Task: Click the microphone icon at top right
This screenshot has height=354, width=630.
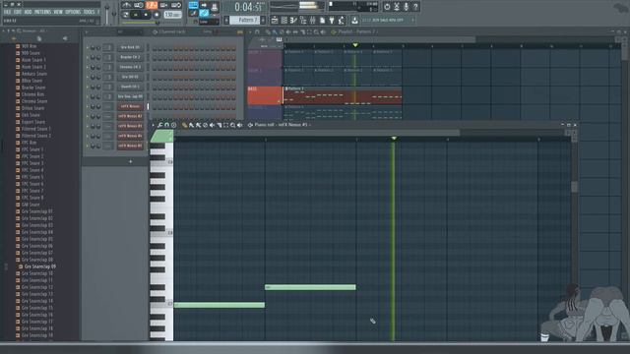Action: point(407,7)
